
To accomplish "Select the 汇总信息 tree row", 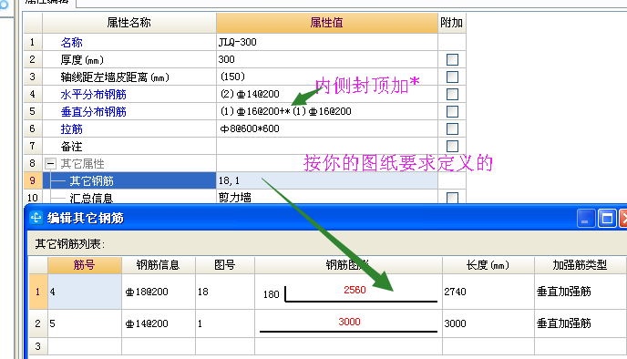I will point(129,198).
